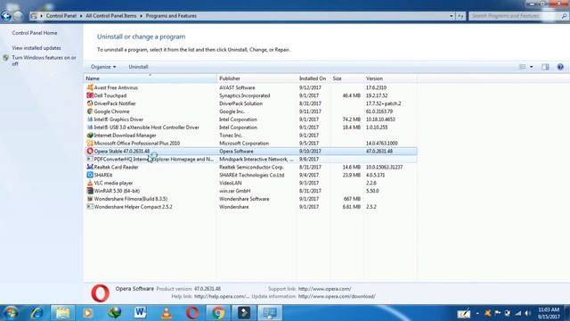Click the Avast Free Antivirus program icon

pyautogui.click(x=90, y=87)
